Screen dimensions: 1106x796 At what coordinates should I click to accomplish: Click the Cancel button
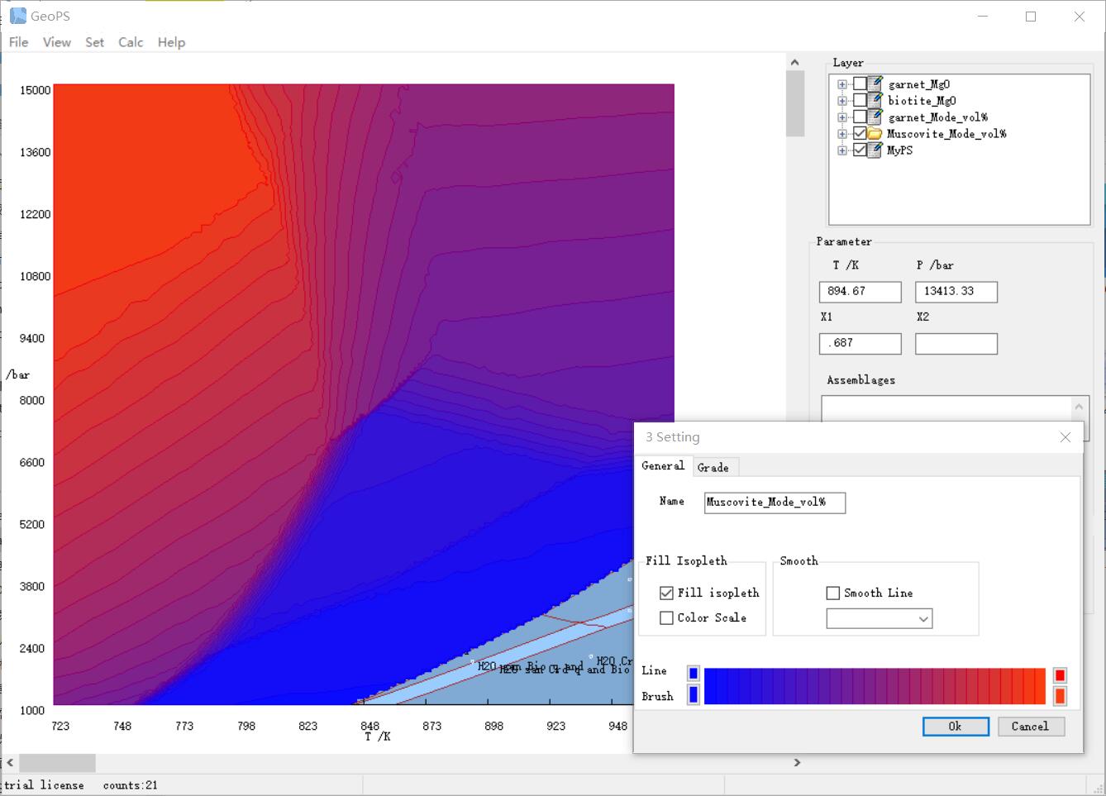pyautogui.click(x=1029, y=726)
